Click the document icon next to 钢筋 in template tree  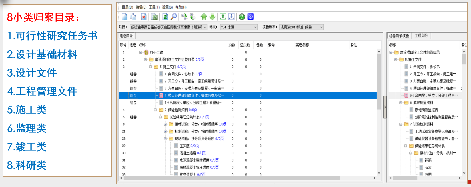(421, 160)
